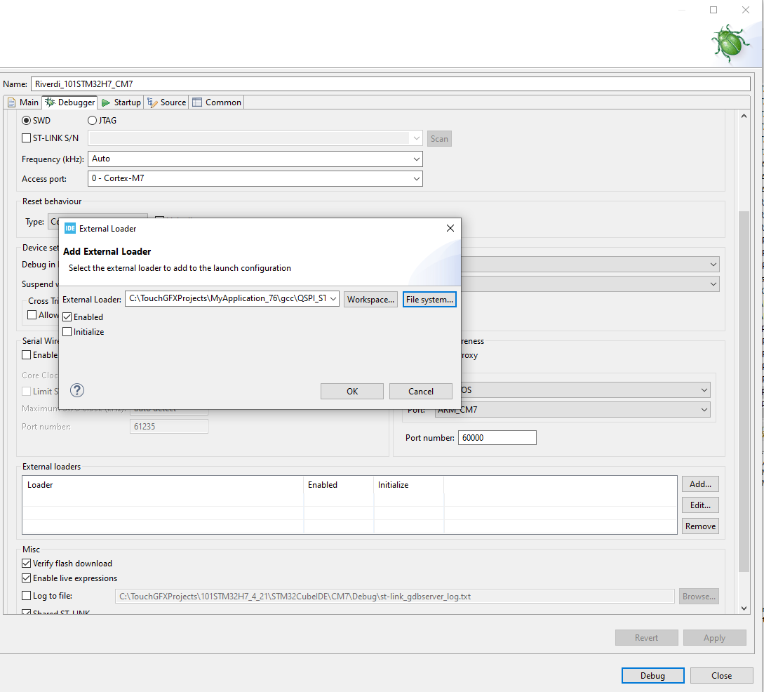Open the Debug in low power dropdown
This screenshot has width=764, height=692.
click(x=713, y=265)
